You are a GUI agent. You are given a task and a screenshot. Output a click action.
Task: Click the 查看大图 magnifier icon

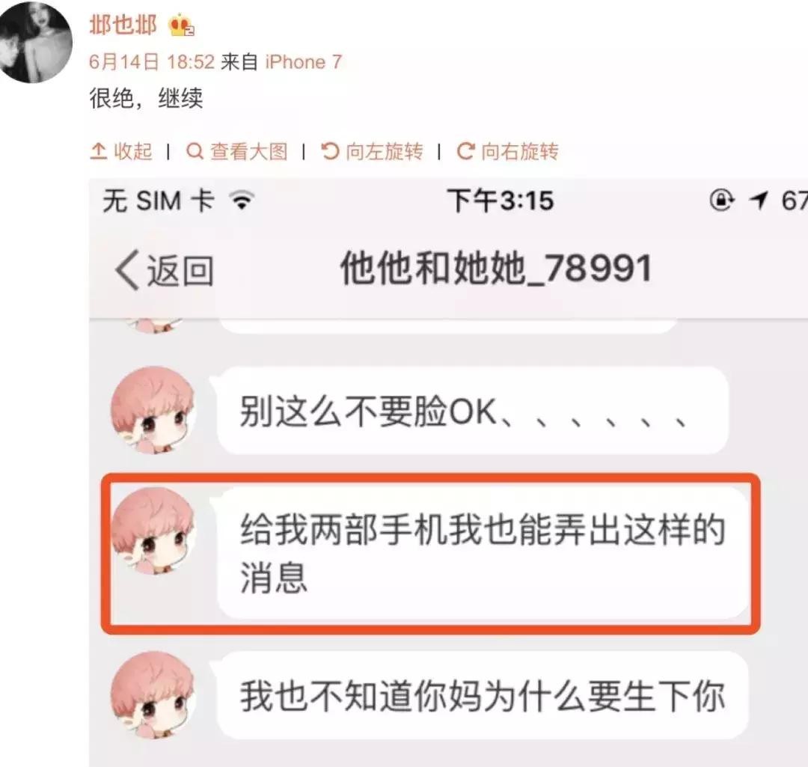[195, 151]
